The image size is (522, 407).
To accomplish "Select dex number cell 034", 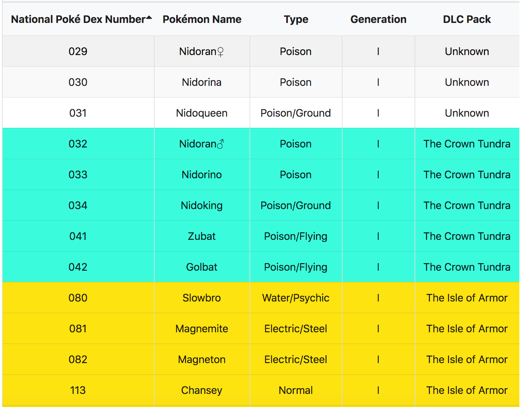I will (78, 205).
